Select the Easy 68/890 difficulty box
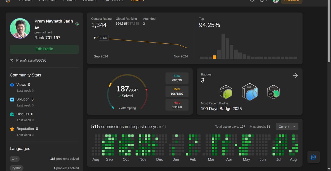Screen dimensions: 331x171 tap(177, 78)
